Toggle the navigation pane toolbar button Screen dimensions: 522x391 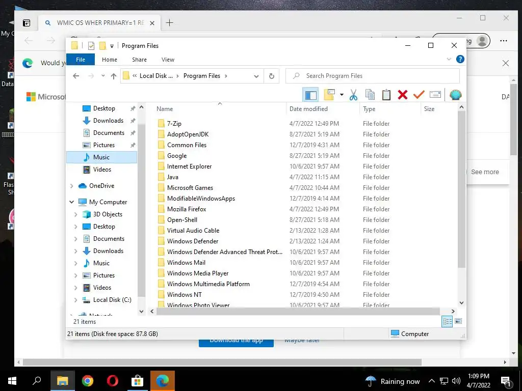pos(310,95)
